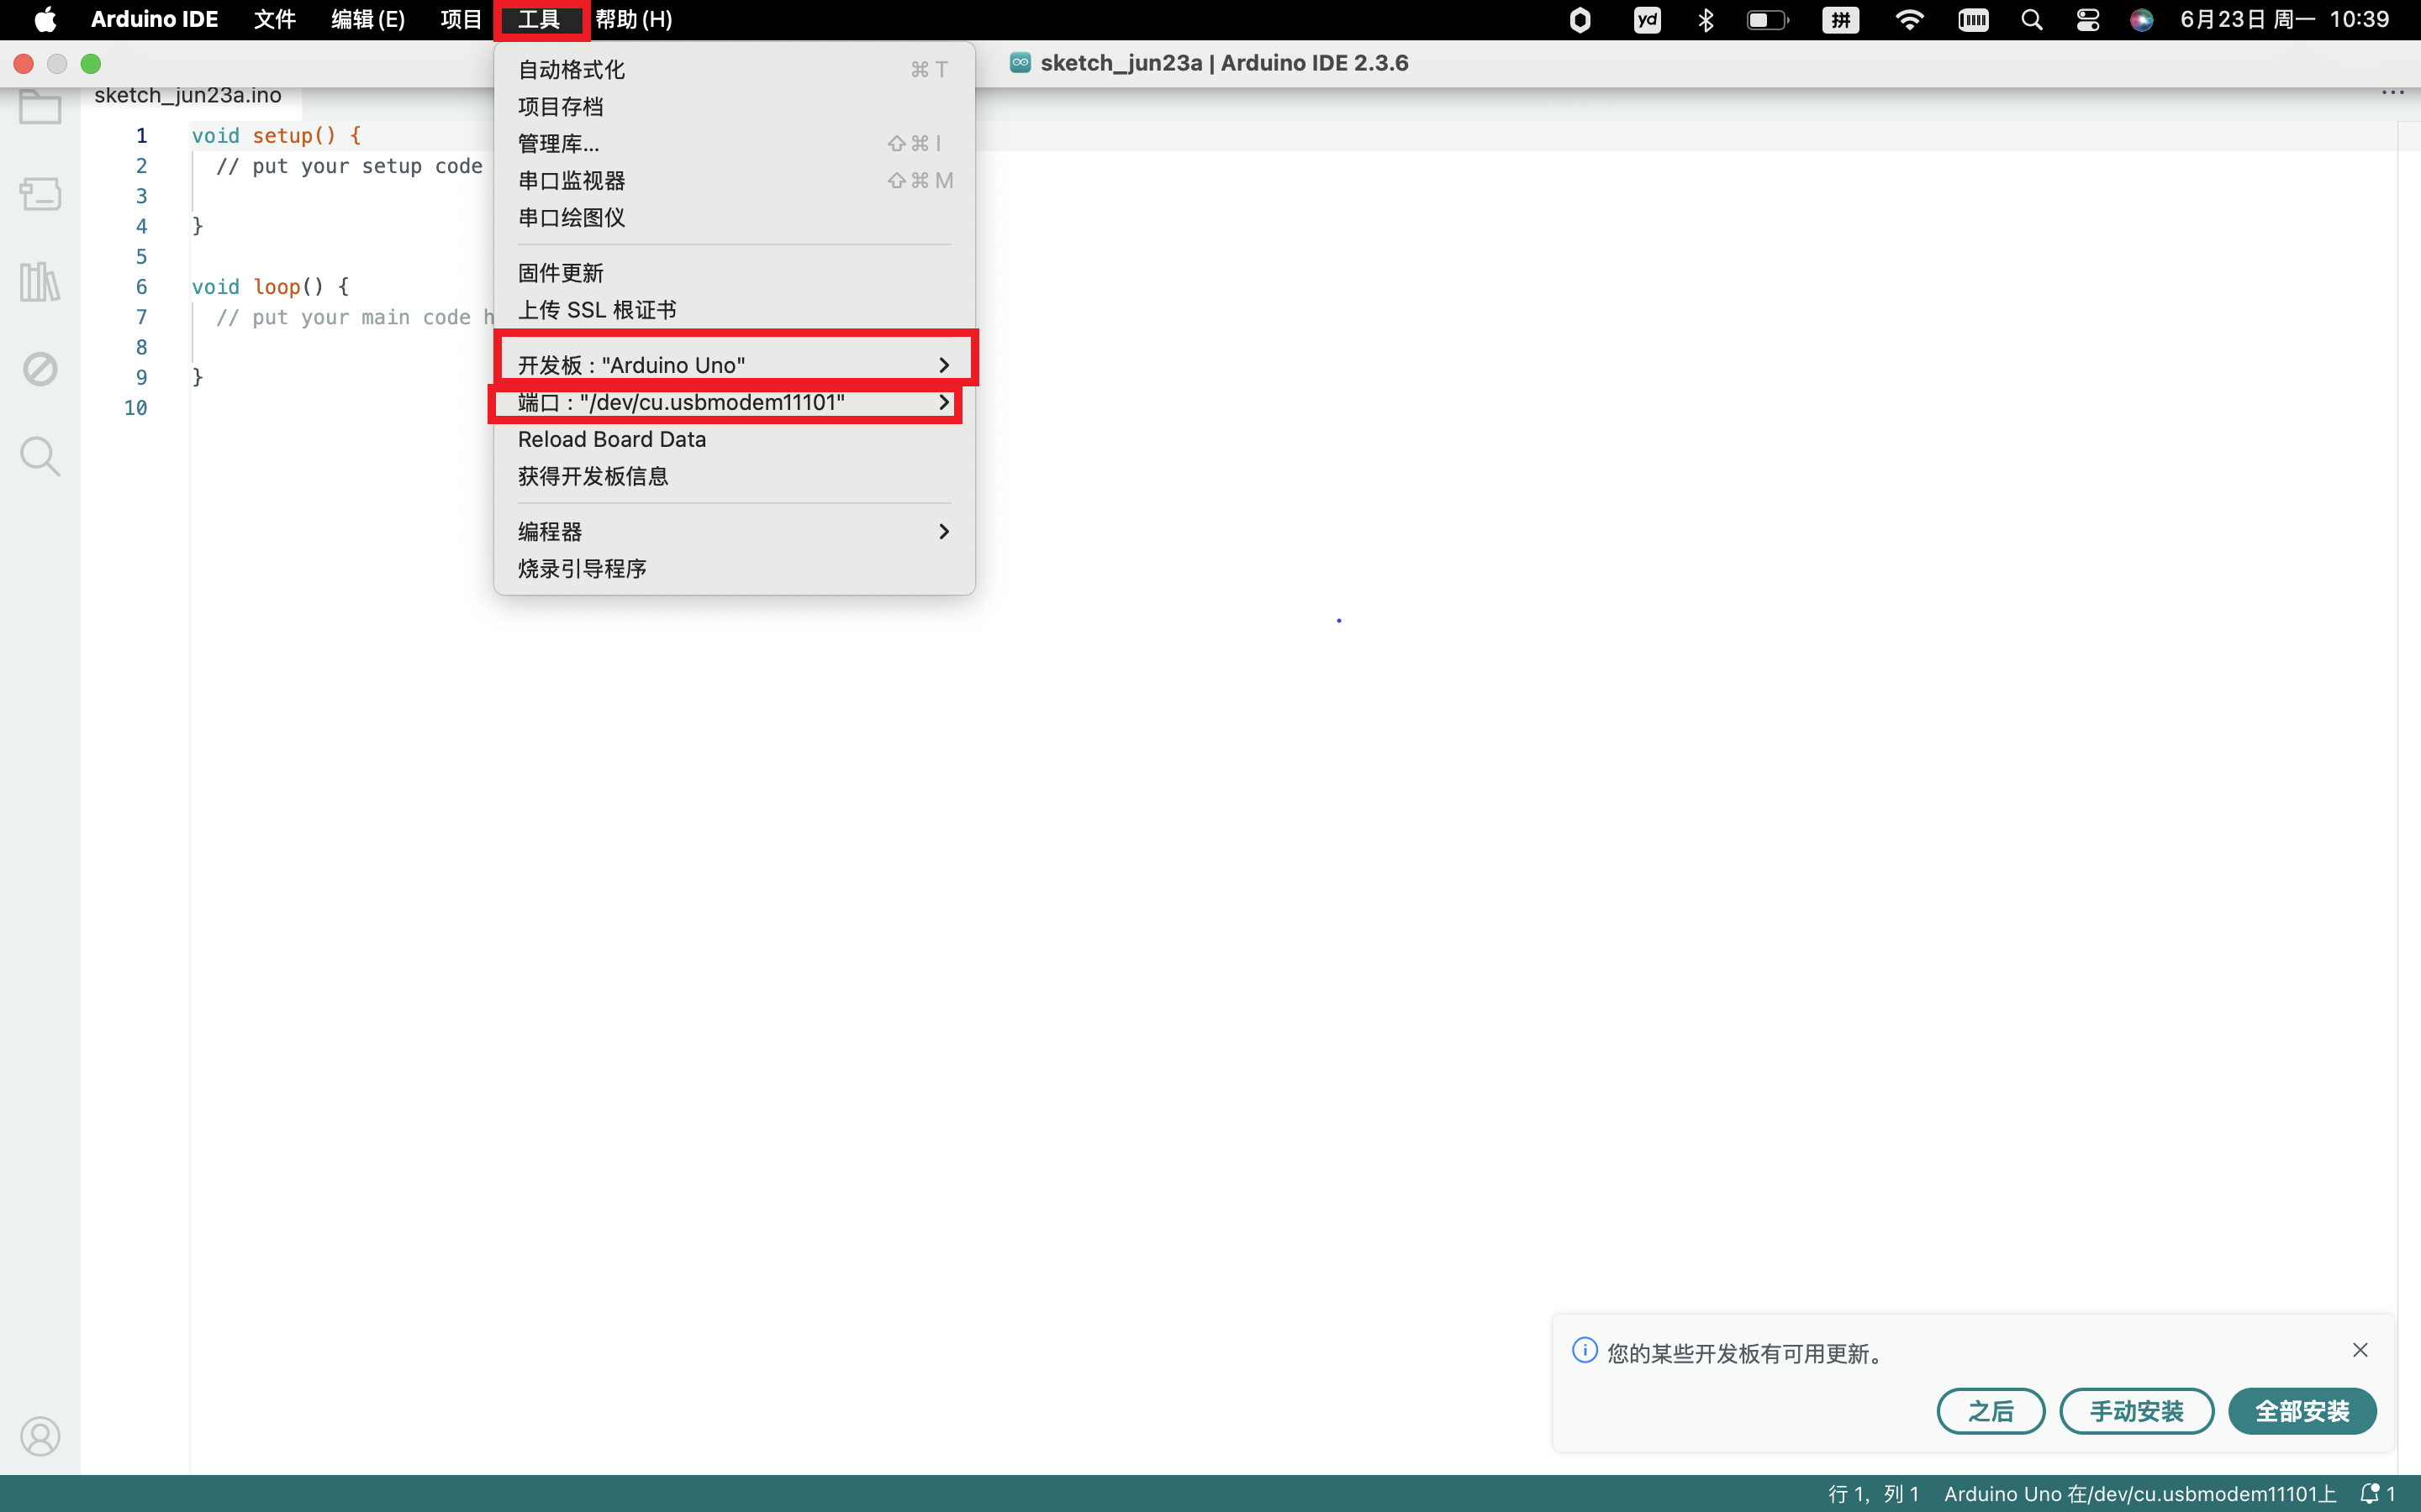Click the void loop() code line
Viewport: 2421px width, 1512px height.
click(270, 286)
